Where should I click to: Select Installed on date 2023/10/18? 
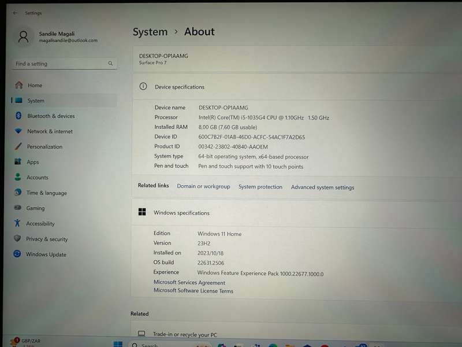coord(210,253)
